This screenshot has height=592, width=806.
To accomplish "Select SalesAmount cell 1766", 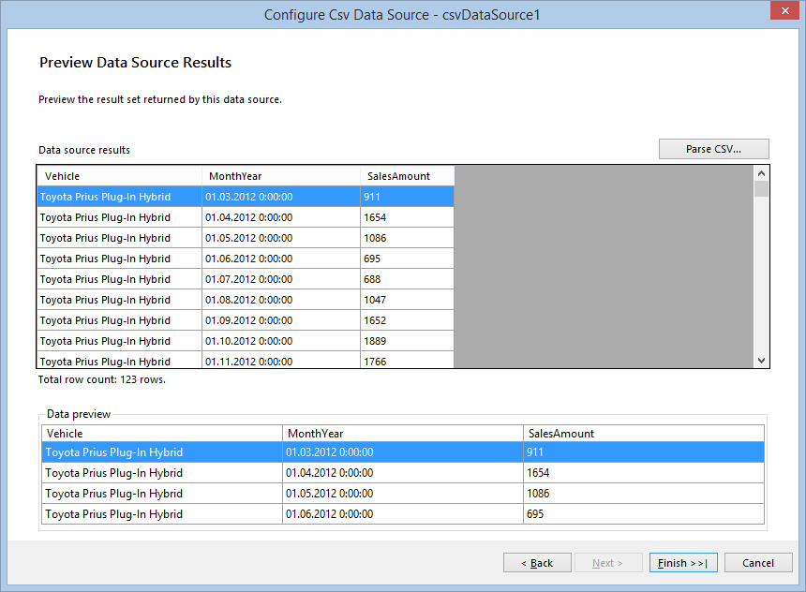I will click(x=407, y=360).
